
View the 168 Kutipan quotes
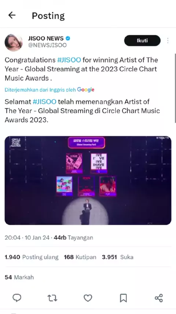[x=80, y=257]
